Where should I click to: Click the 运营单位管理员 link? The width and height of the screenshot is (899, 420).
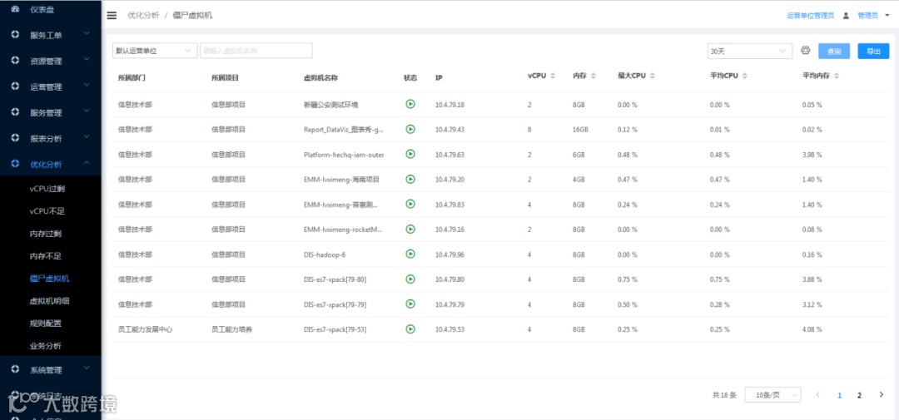click(810, 16)
